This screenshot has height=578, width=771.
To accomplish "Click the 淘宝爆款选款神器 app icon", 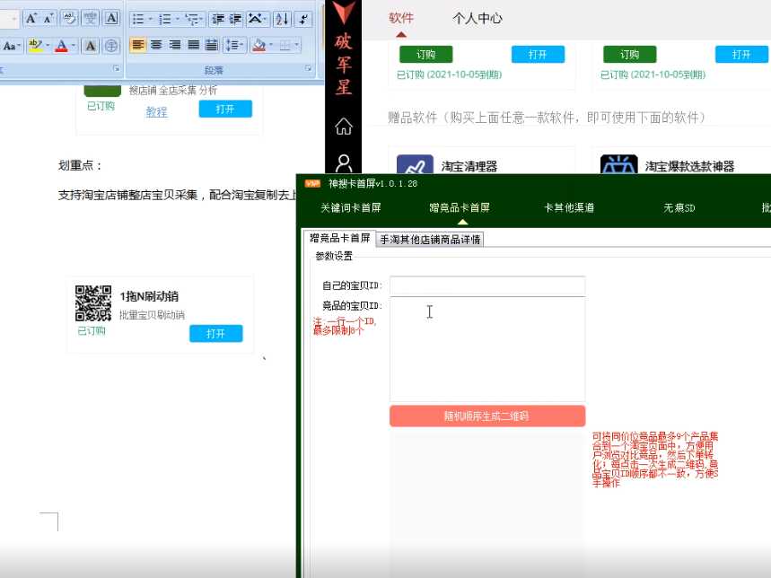I will point(619,164).
